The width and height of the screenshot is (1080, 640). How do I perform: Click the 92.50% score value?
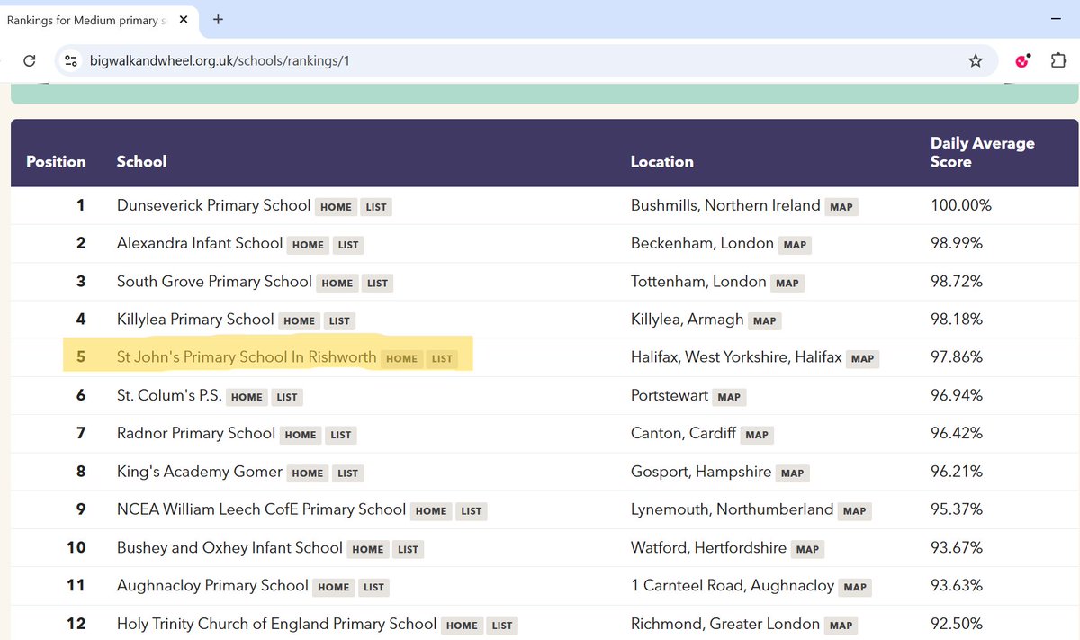(957, 623)
